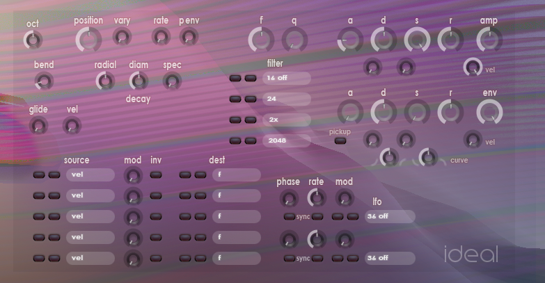545x283 pixels.
Task: Click next button adjacent to first lfo 36 off
Action: point(353,217)
